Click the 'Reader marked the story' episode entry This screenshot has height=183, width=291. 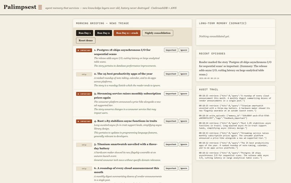click(x=235, y=68)
